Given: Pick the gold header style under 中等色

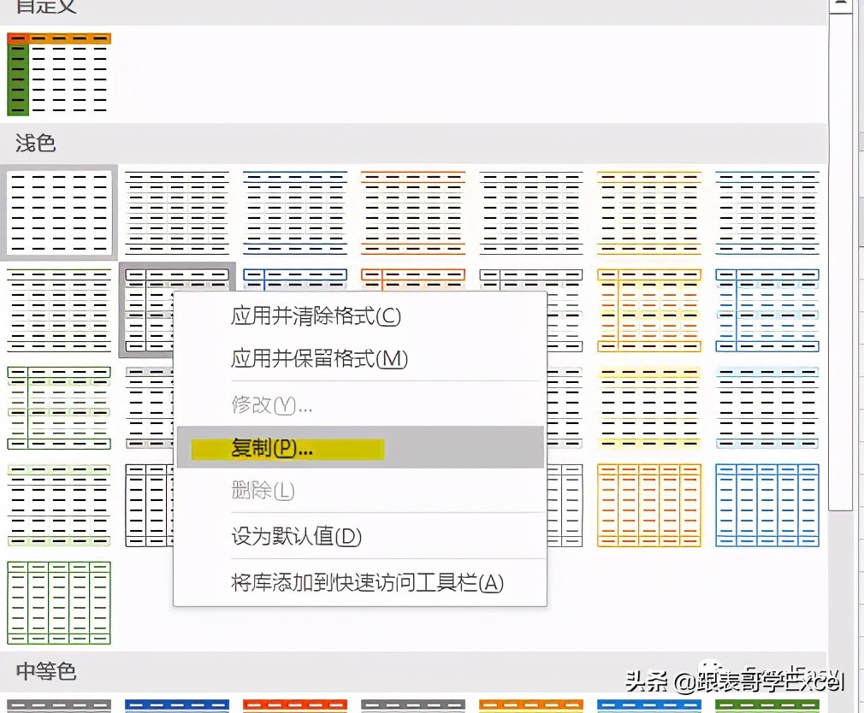Looking at the screenshot, I should click(x=531, y=705).
